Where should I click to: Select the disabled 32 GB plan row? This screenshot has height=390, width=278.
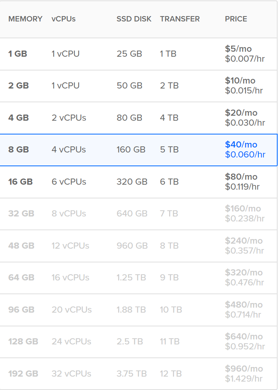[138, 214]
